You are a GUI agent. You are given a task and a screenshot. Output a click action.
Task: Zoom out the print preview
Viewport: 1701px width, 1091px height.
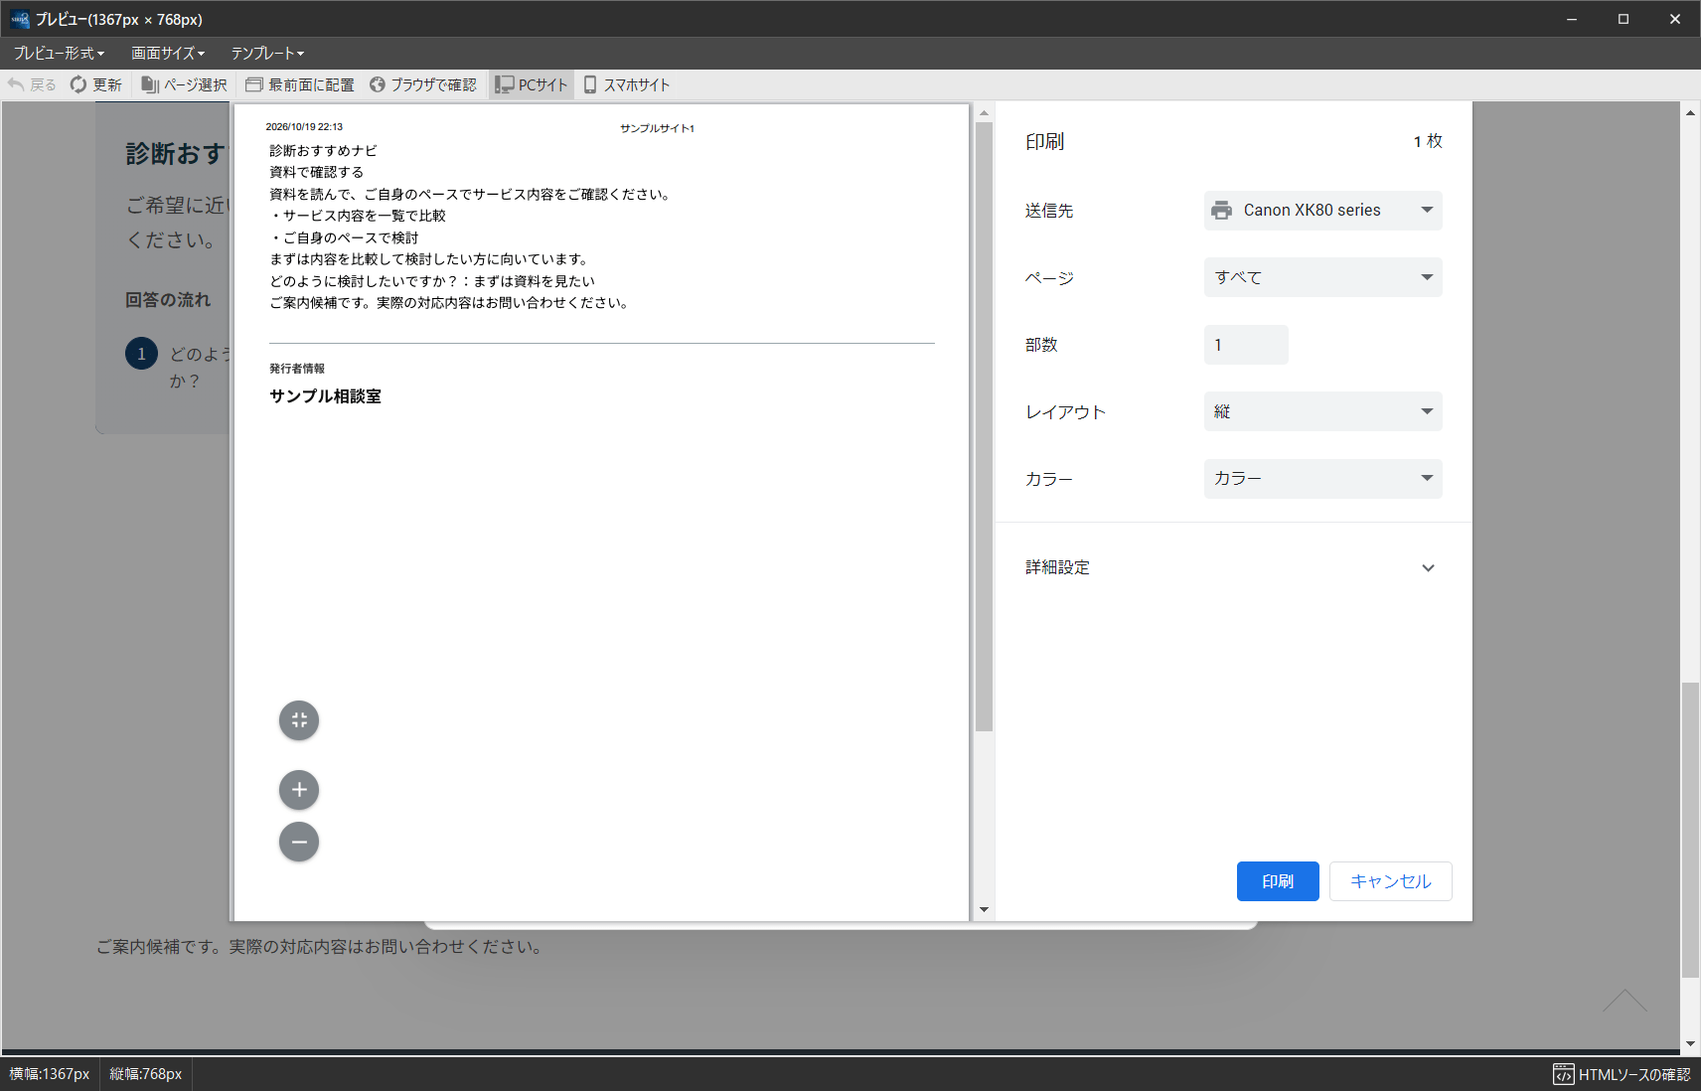(x=299, y=842)
